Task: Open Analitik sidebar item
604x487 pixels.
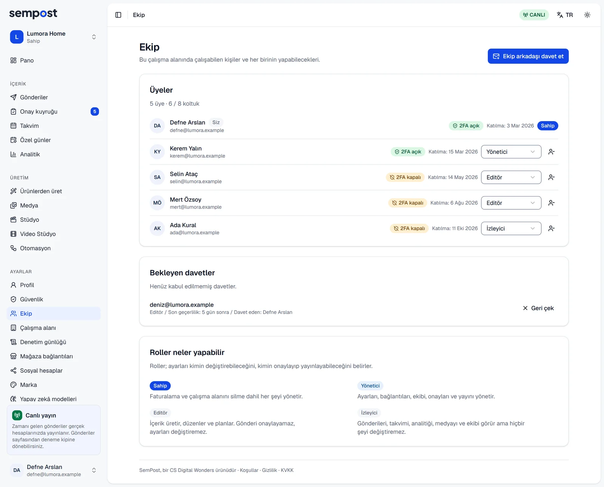Action: [54, 154]
